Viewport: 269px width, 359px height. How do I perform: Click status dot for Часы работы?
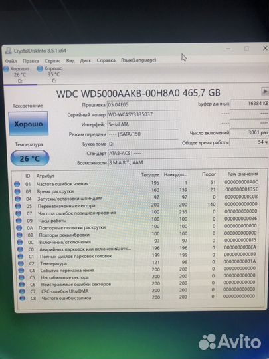[19, 221]
